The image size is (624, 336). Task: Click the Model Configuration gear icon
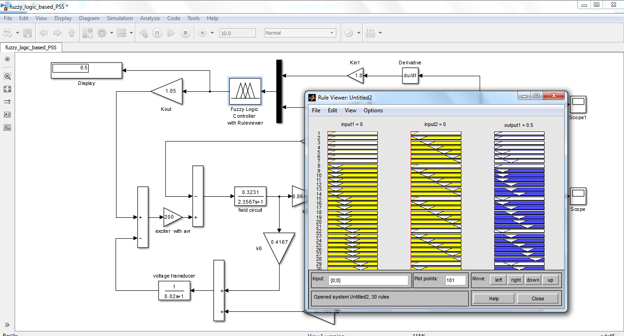point(101,33)
